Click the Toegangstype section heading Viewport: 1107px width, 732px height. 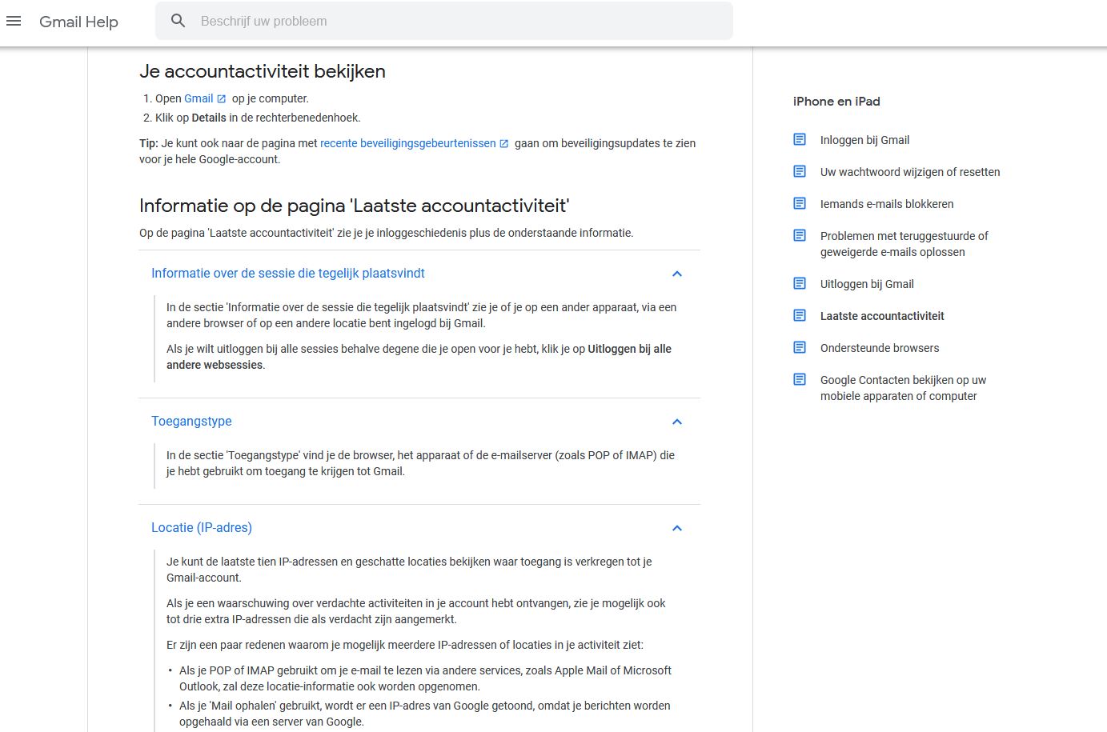[191, 421]
